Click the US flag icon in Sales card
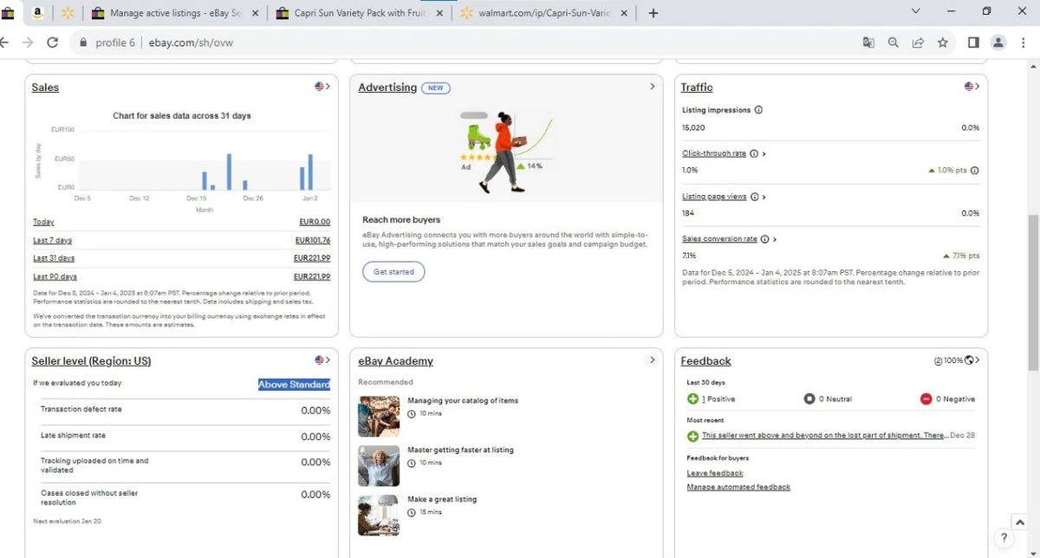 pyautogui.click(x=320, y=87)
